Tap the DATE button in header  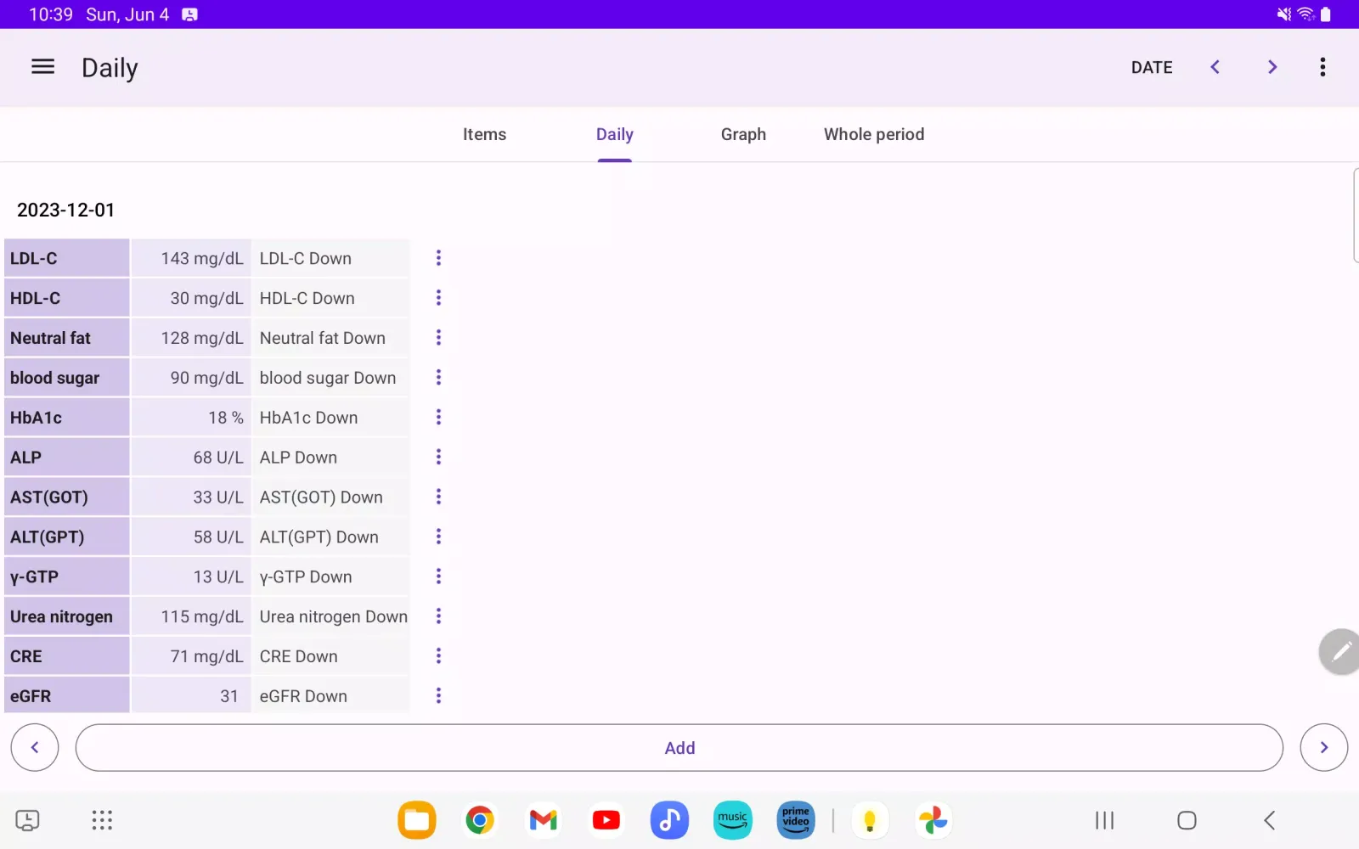pos(1151,67)
